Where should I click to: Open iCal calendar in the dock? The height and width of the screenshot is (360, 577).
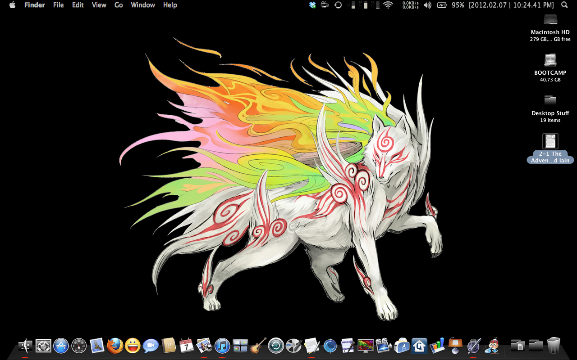(186, 346)
